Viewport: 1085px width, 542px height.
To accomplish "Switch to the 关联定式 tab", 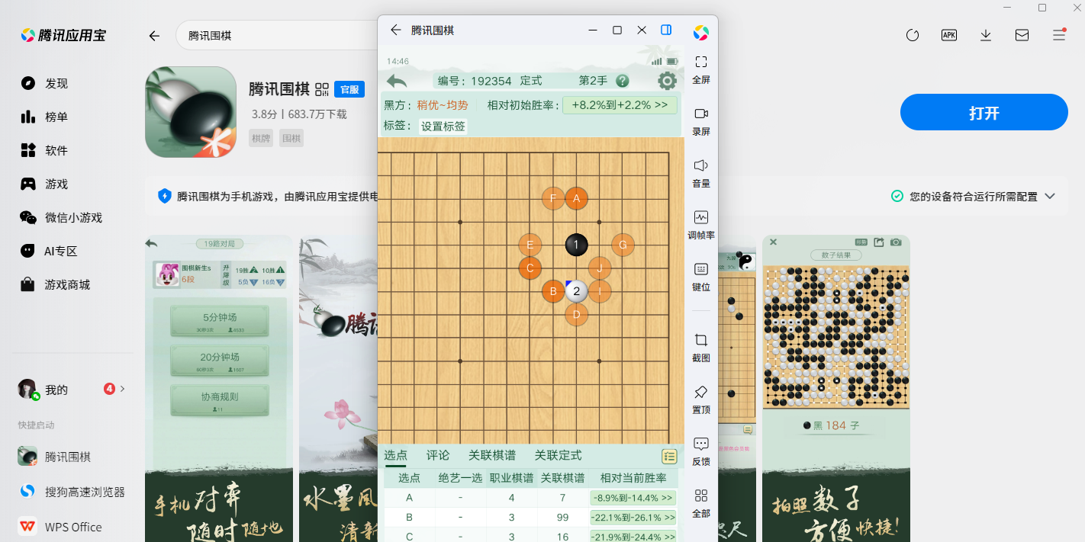I will pos(558,455).
